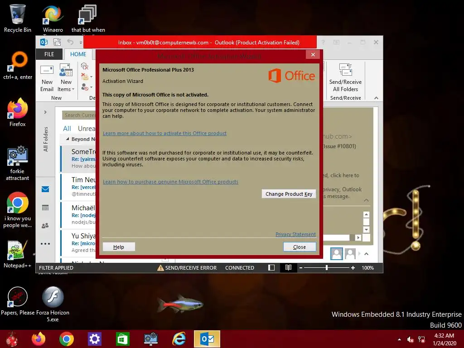464x348 pixels.
Task: Switch to Reading view in status bar
Action: (x=288, y=268)
